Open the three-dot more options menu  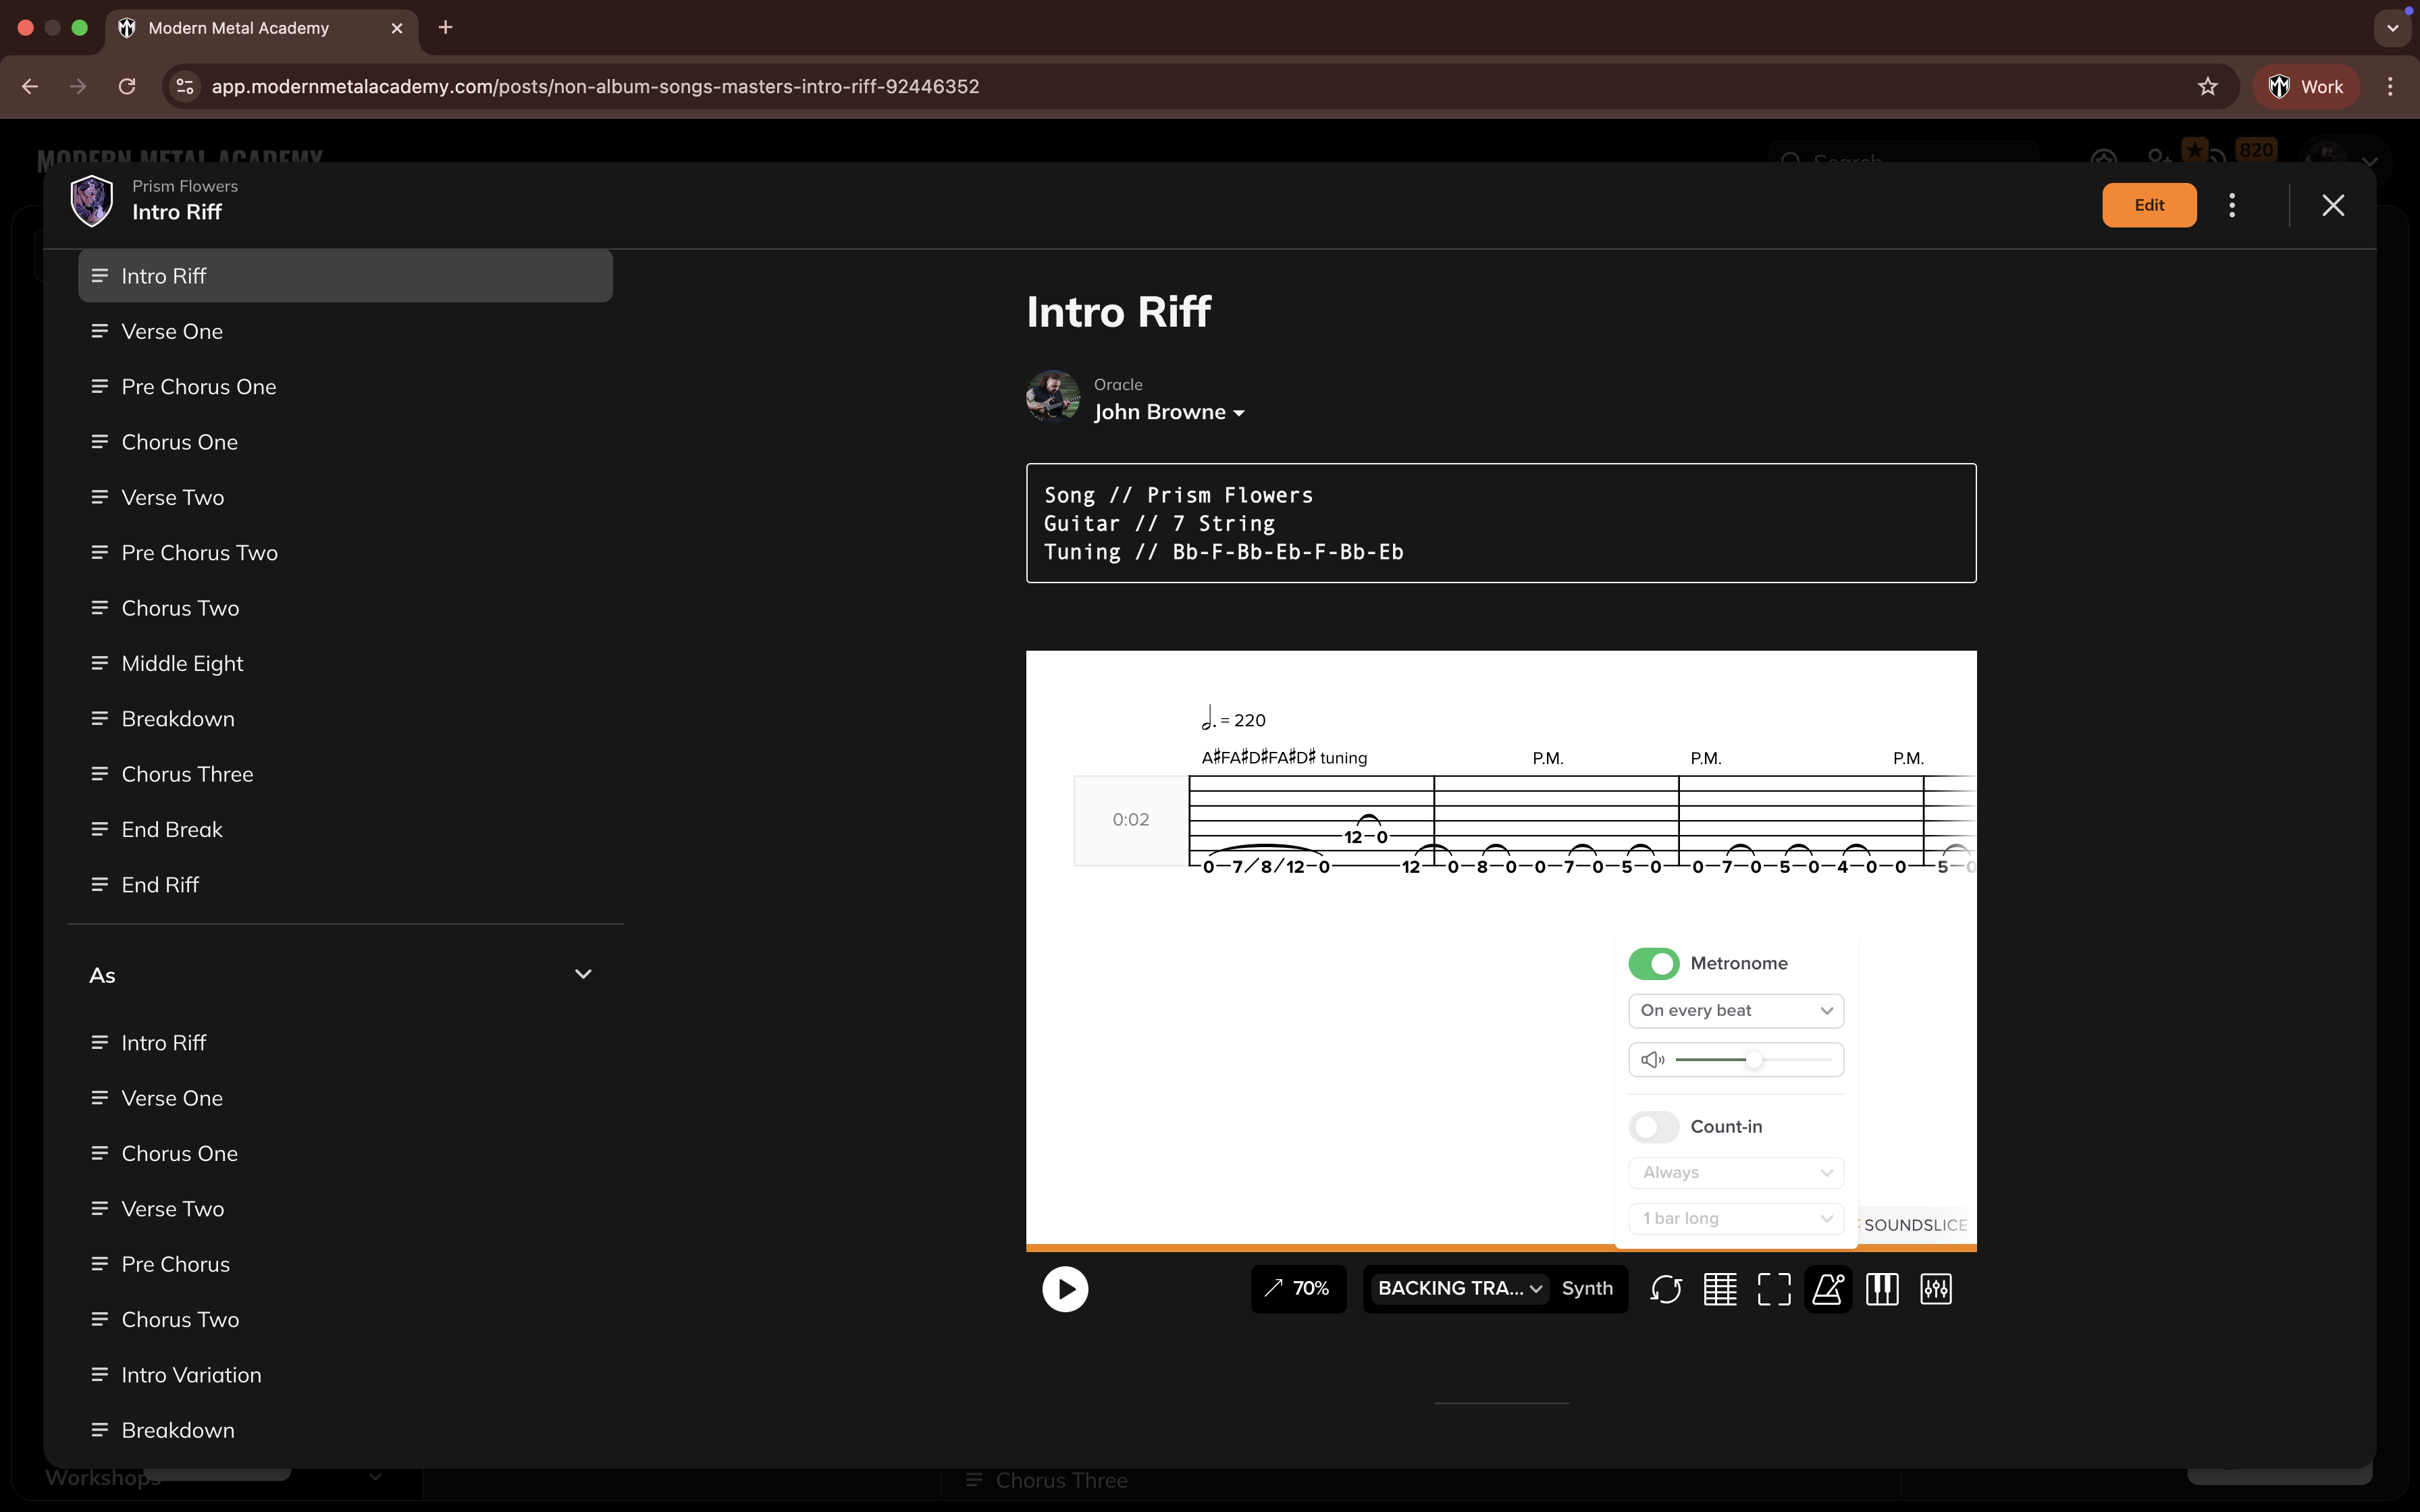point(2232,205)
